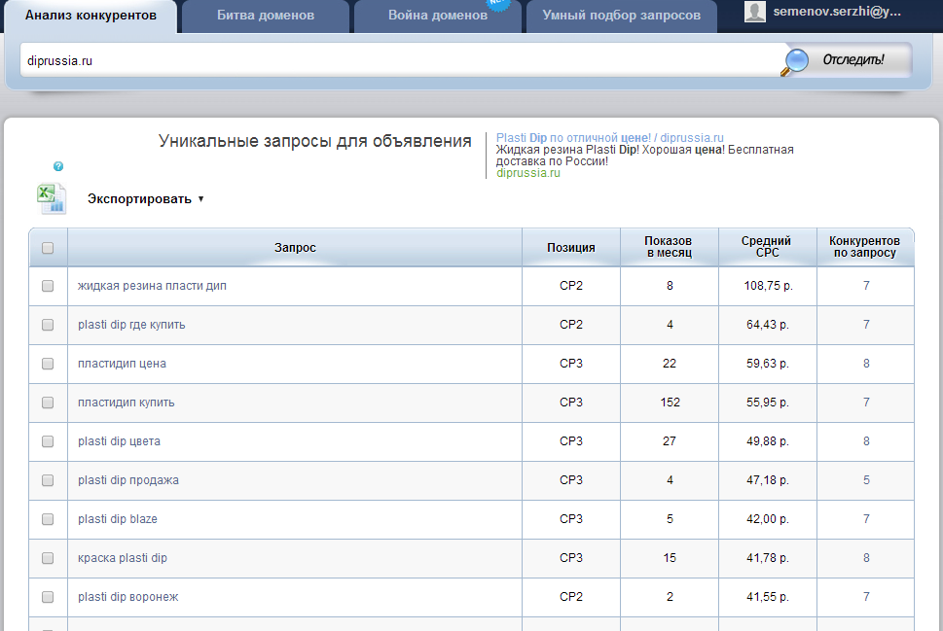Screen dimensions: 943x631
Task: Sort by the Позиция column header
Action: pyautogui.click(x=570, y=248)
